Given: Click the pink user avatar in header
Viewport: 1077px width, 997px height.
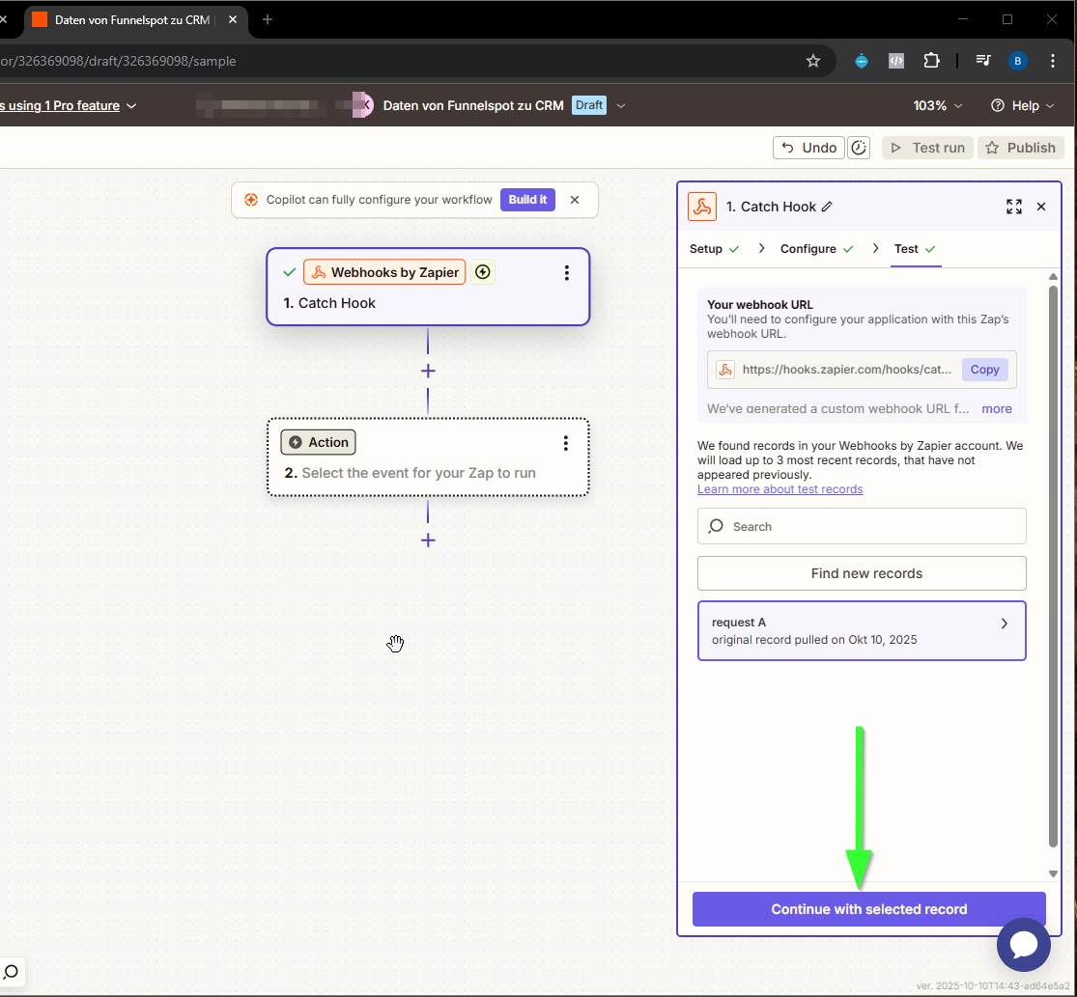Looking at the screenshot, I should point(362,105).
